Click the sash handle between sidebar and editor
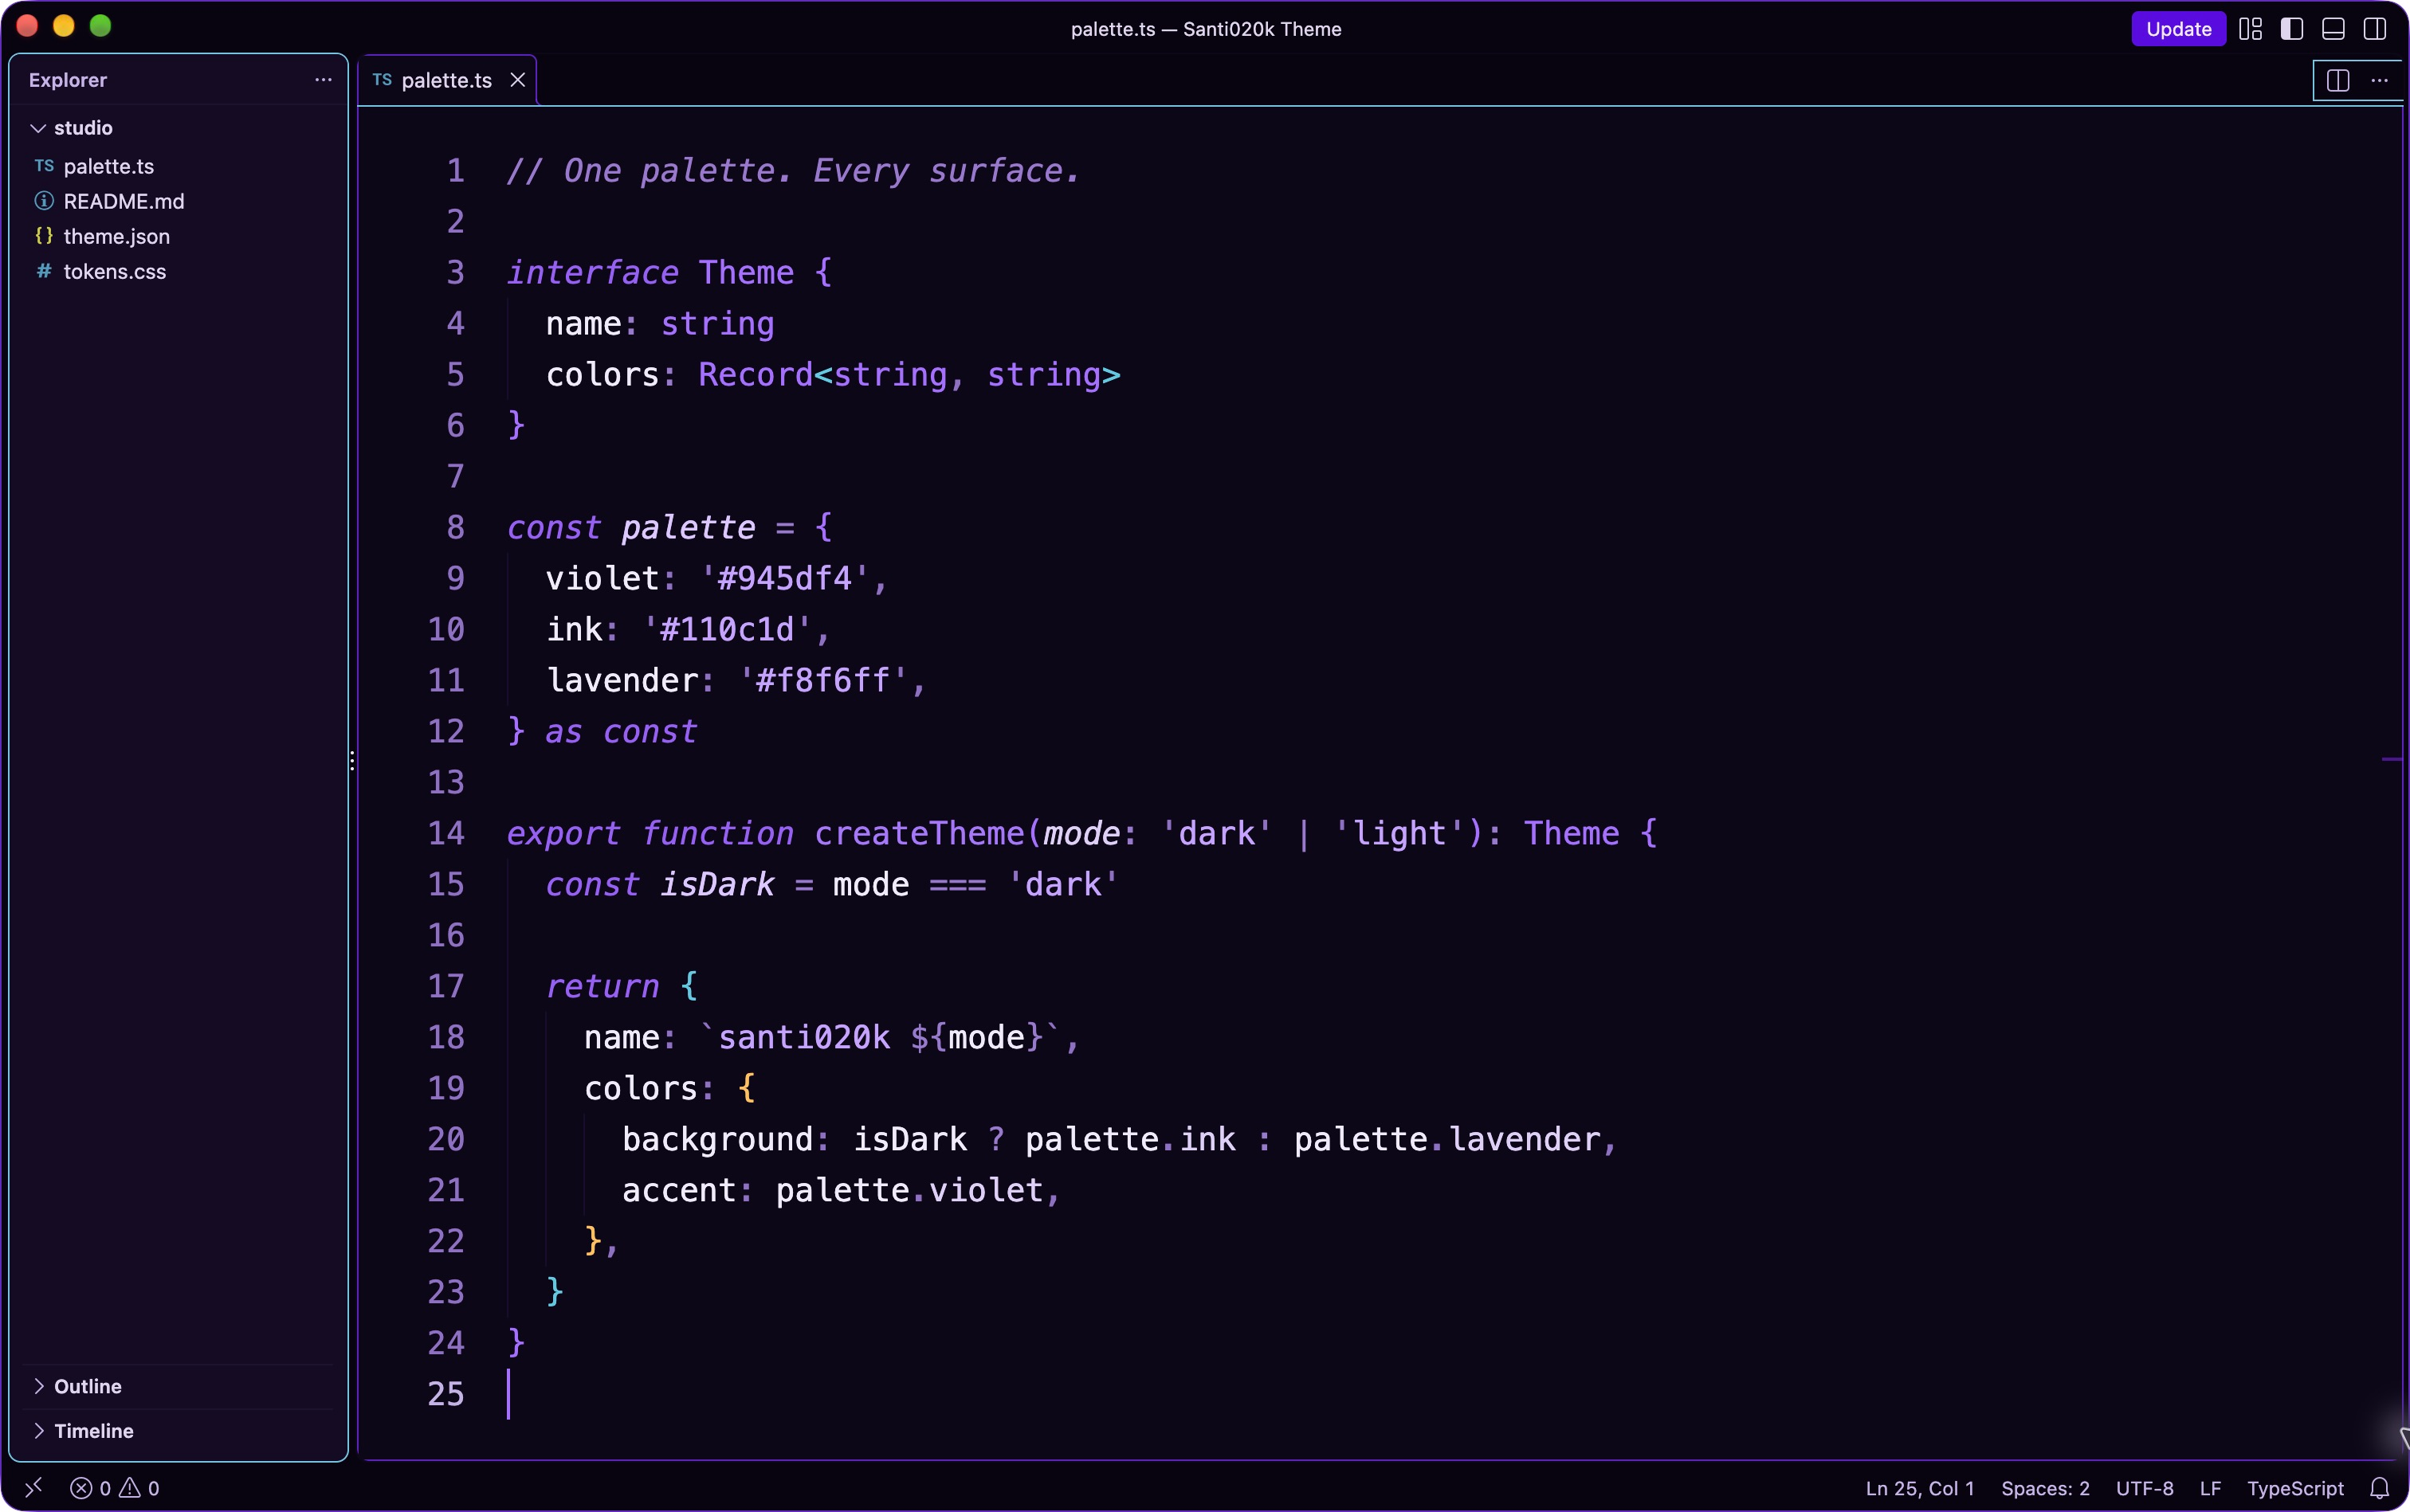Viewport: 2410px width, 1512px height. pos(352,761)
